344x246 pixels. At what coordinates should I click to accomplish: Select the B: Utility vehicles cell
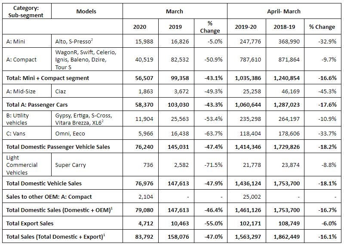pyautogui.click(x=27, y=119)
